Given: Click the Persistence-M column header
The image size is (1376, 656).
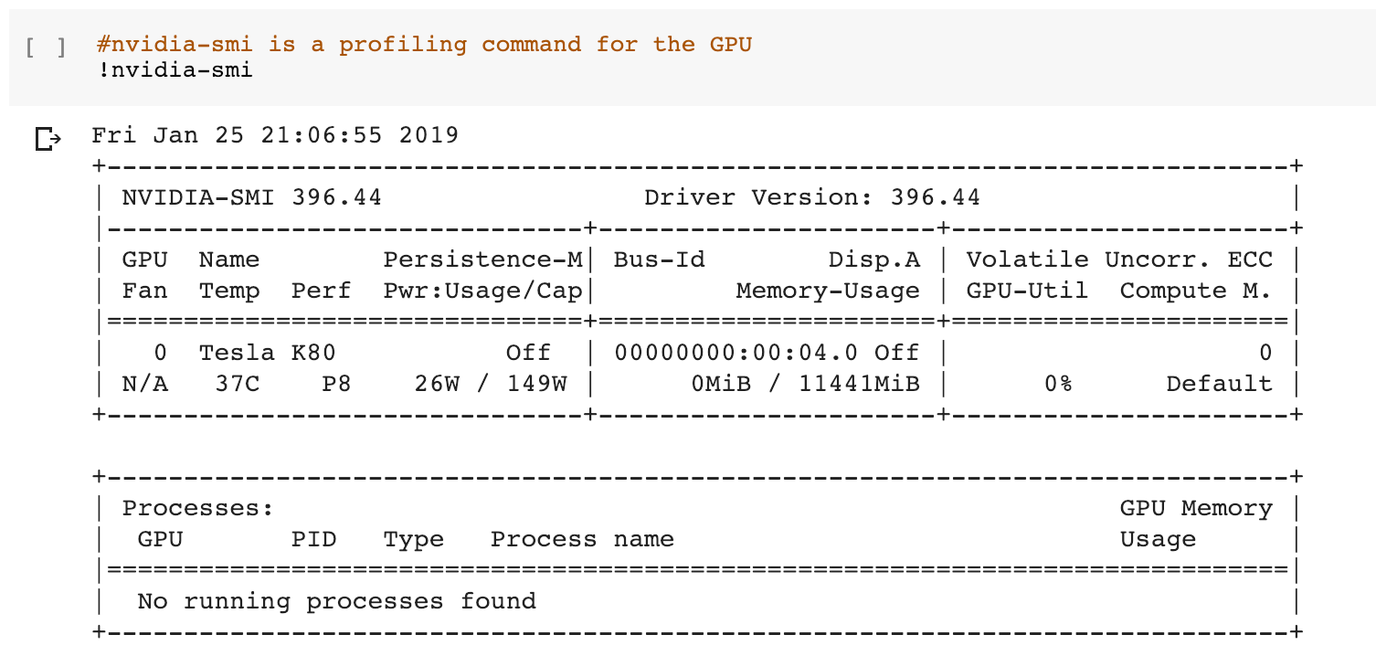Looking at the screenshot, I should tap(482, 259).
